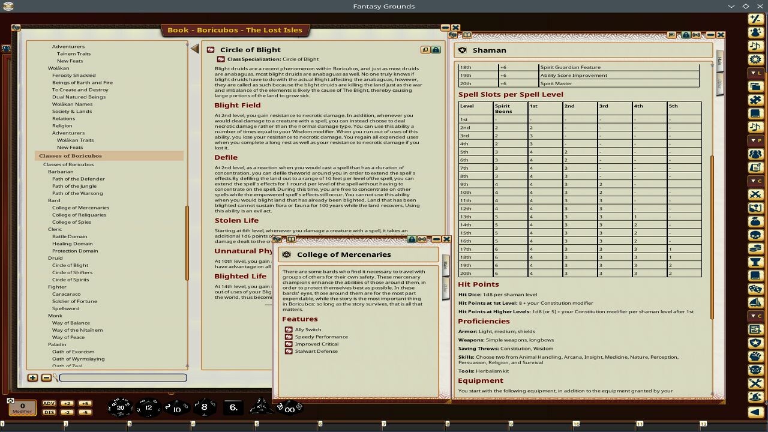Toggle the lock on Circle of Blight page

(436, 50)
